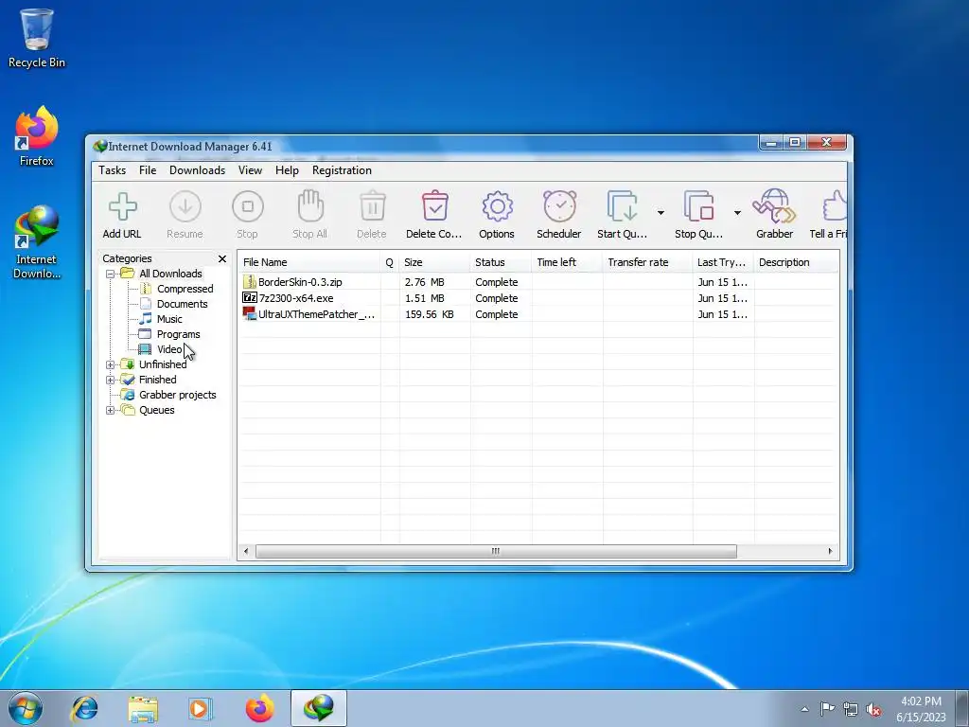The width and height of the screenshot is (969, 727).
Task: Select Queues category label
Action: click(157, 411)
